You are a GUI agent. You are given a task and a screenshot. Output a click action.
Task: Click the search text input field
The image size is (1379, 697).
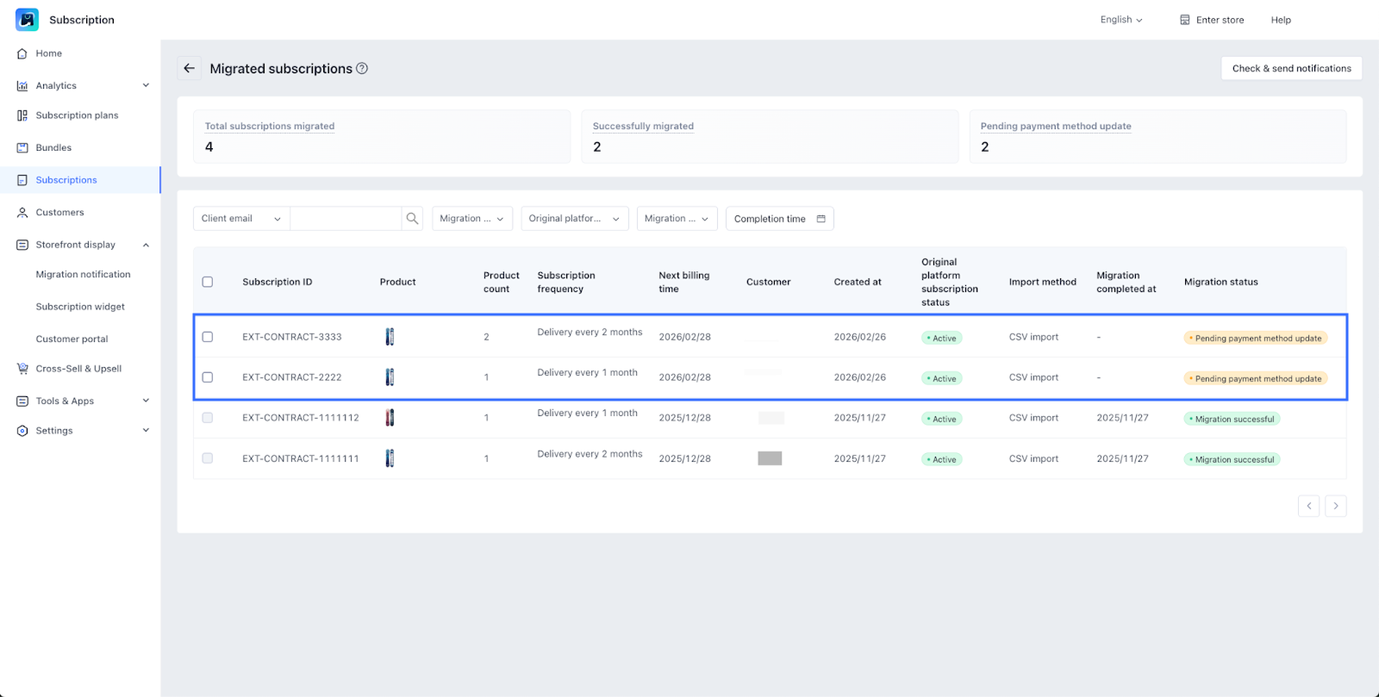click(346, 219)
